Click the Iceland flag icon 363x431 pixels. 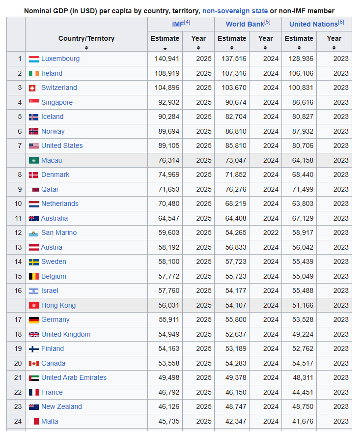pyautogui.click(x=34, y=117)
